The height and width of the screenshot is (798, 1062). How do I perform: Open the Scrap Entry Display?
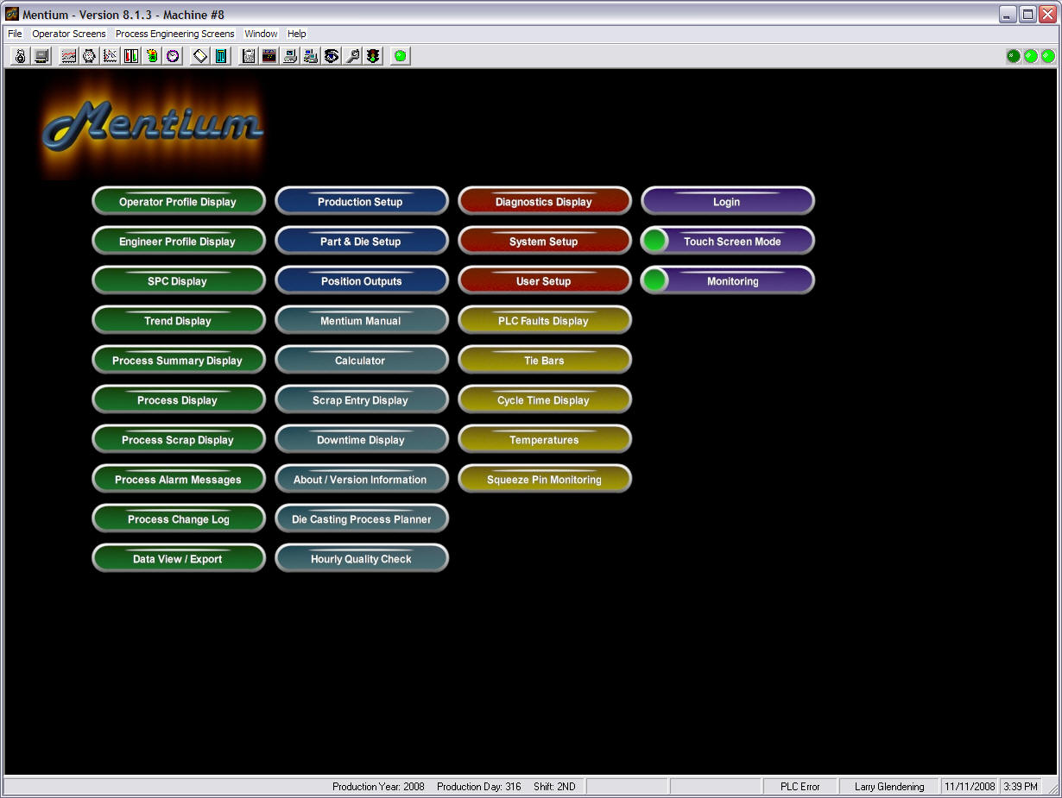pyautogui.click(x=362, y=399)
